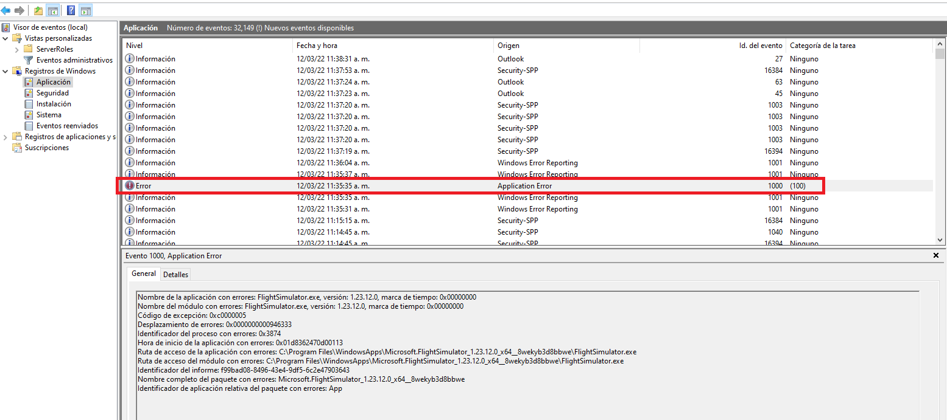Toggle the show/hide console tree toolbar icon
Image resolution: width=947 pixels, height=420 pixels.
click(x=53, y=10)
